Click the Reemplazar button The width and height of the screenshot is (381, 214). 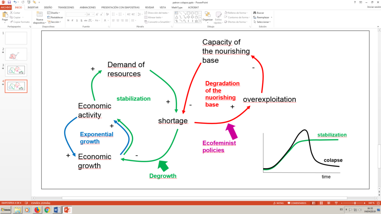point(264,17)
